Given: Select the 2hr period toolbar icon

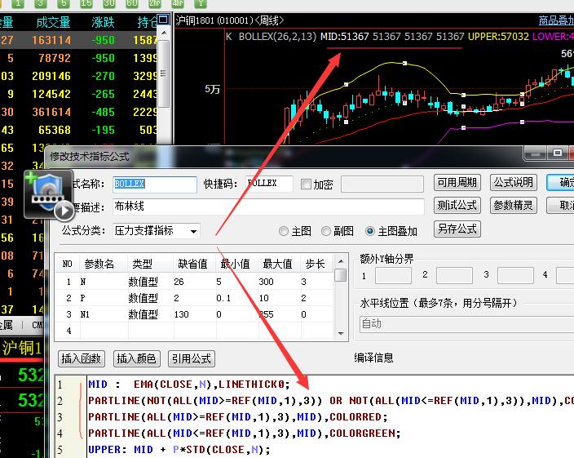Looking at the screenshot, I should pyautogui.click(x=154, y=3).
